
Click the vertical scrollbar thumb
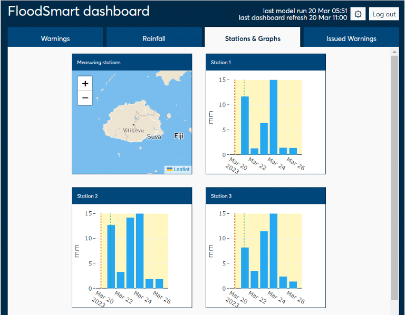click(x=394, y=174)
